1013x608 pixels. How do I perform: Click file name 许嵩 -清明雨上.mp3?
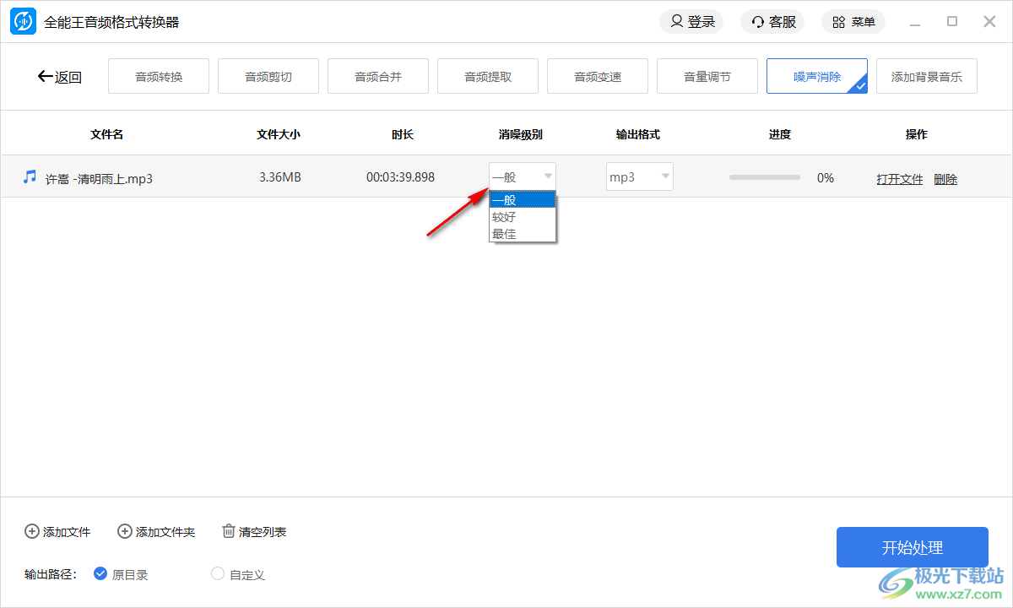(x=99, y=178)
